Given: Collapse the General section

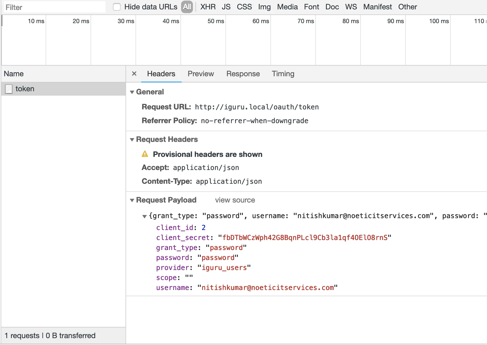Looking at the screenshot, I should [132, 92].
